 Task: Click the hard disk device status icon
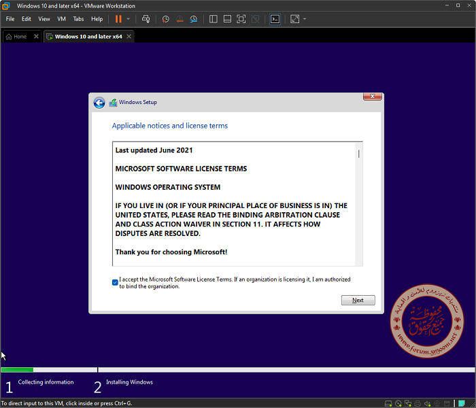tap(388, 403)
